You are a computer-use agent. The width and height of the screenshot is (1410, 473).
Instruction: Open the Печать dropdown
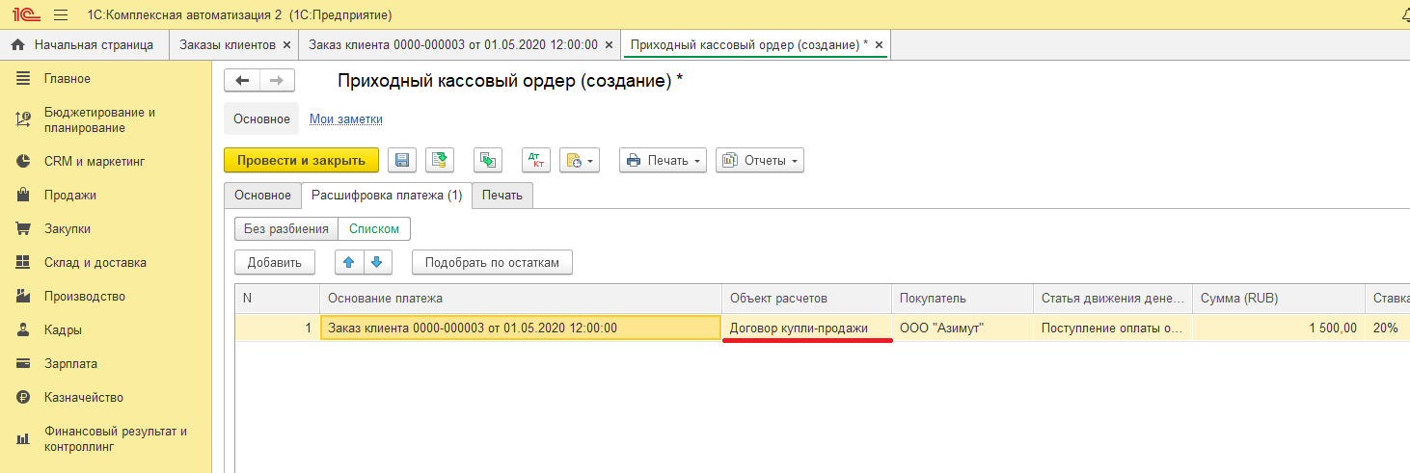click(x=663, y=161)
